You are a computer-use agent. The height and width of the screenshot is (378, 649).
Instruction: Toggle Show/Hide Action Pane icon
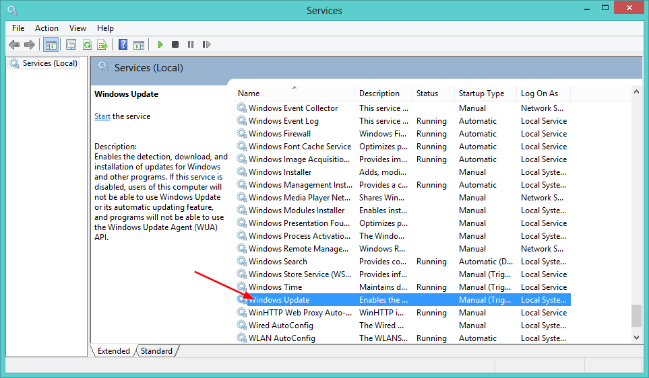pos(139,45)
